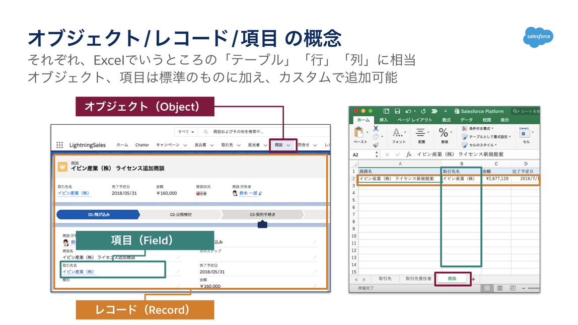Open イビン産業（株） link under 取引先名 detail field

[x=78, y=272]
